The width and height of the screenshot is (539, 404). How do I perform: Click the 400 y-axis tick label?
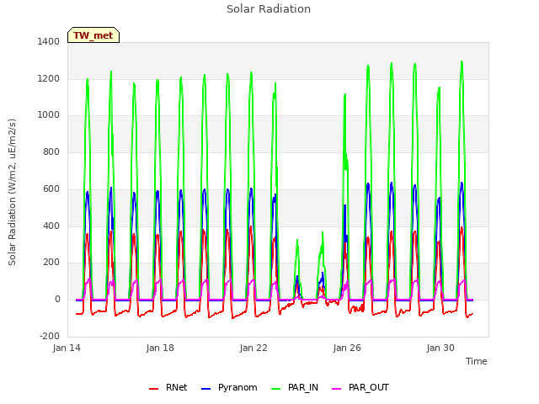51,226
